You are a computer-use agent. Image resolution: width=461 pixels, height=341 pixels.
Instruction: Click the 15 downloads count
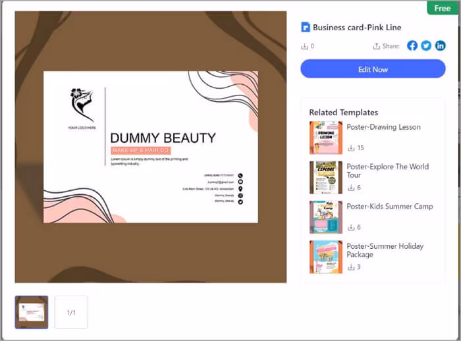click(360, 148)
